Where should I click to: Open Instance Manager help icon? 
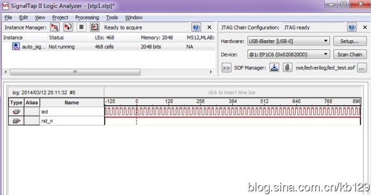tap(196, 27)
